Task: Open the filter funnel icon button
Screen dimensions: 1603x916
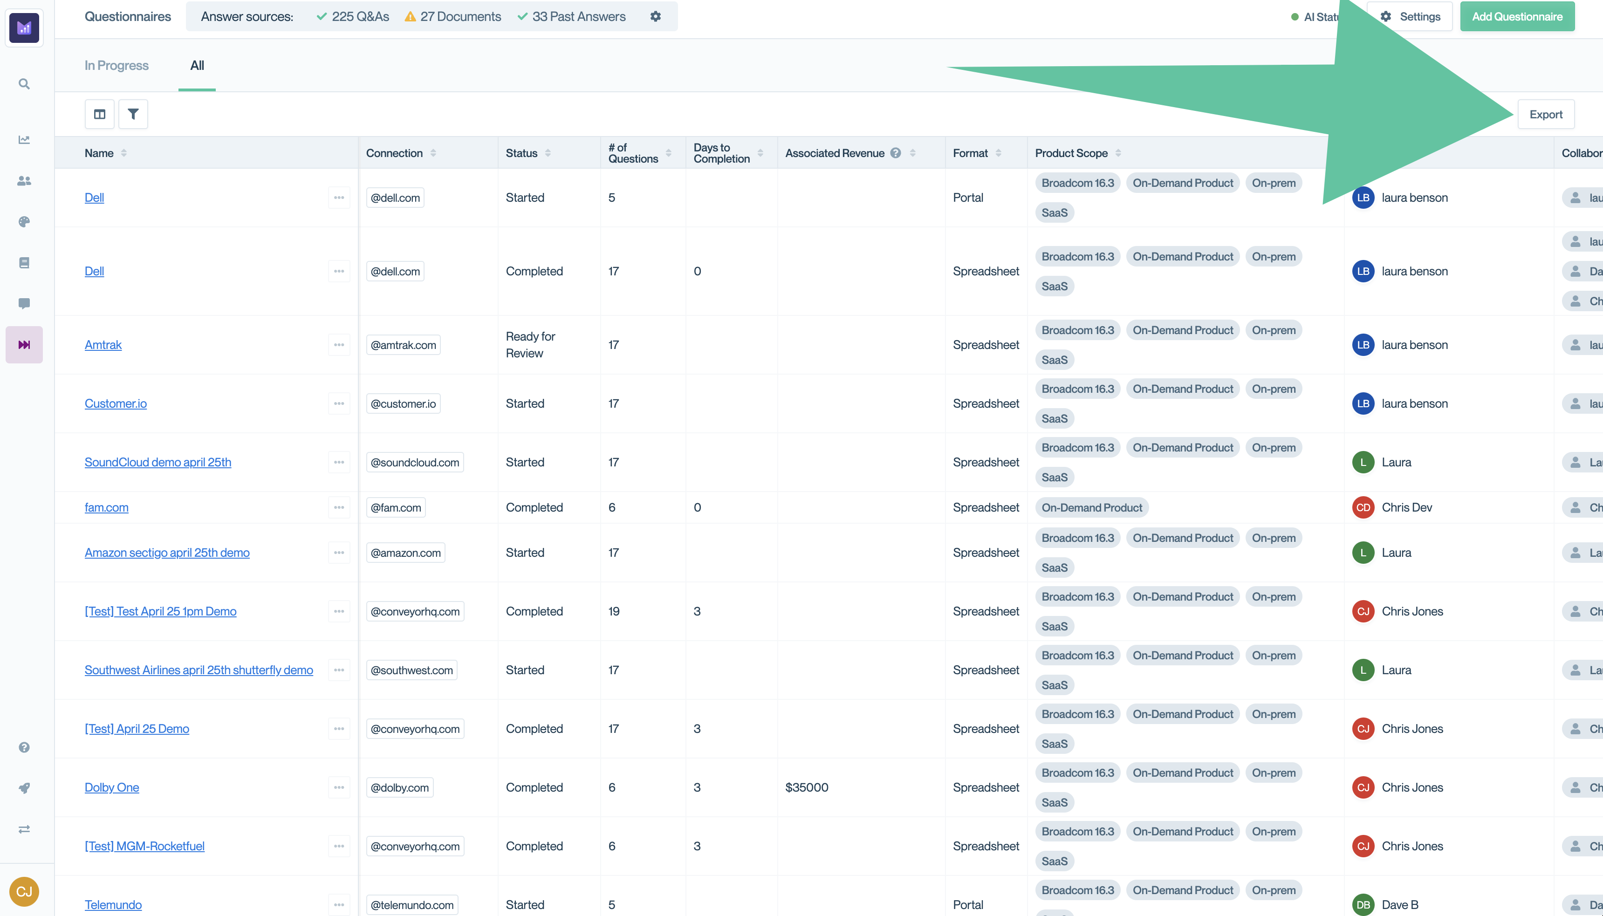Action: [x=133, y=114]
